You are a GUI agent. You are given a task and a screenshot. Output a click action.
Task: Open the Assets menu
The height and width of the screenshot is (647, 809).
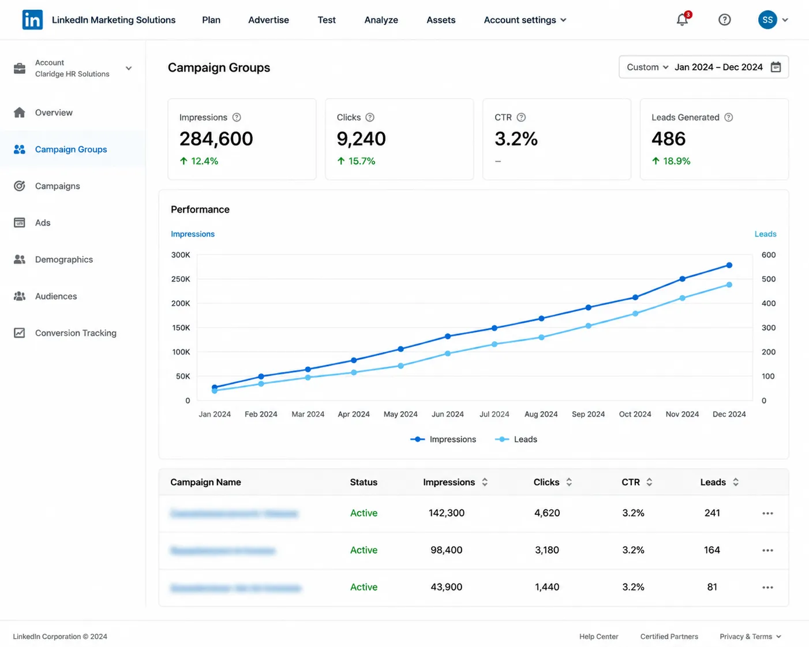(x=441, y=20)
